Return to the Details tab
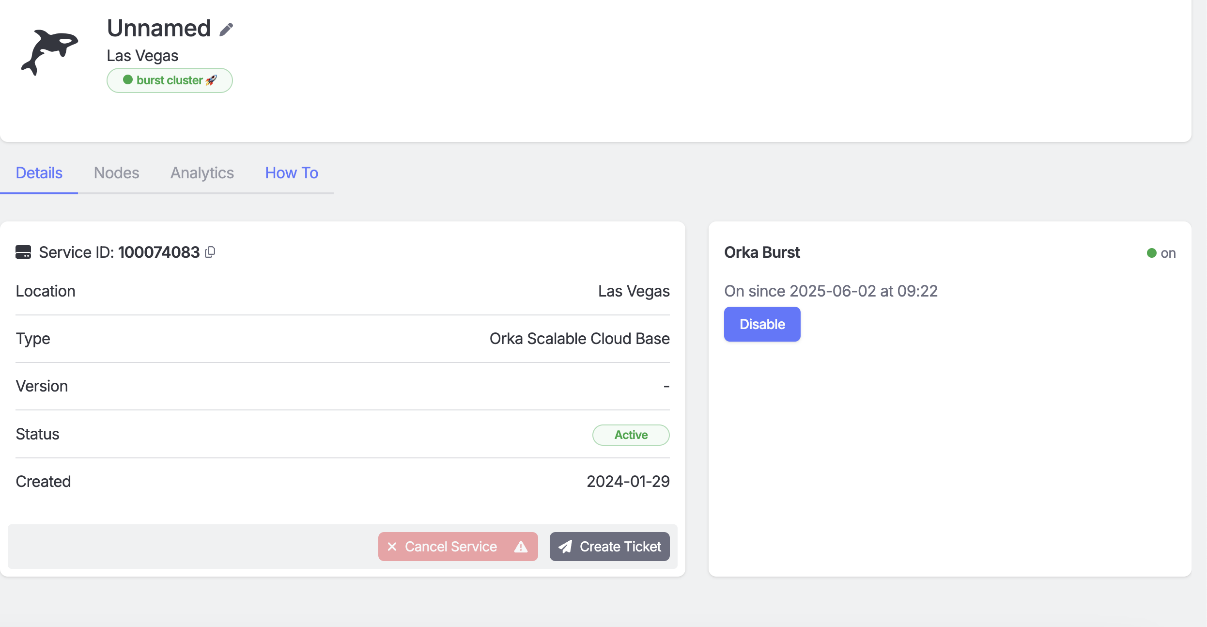 (39, 173)
